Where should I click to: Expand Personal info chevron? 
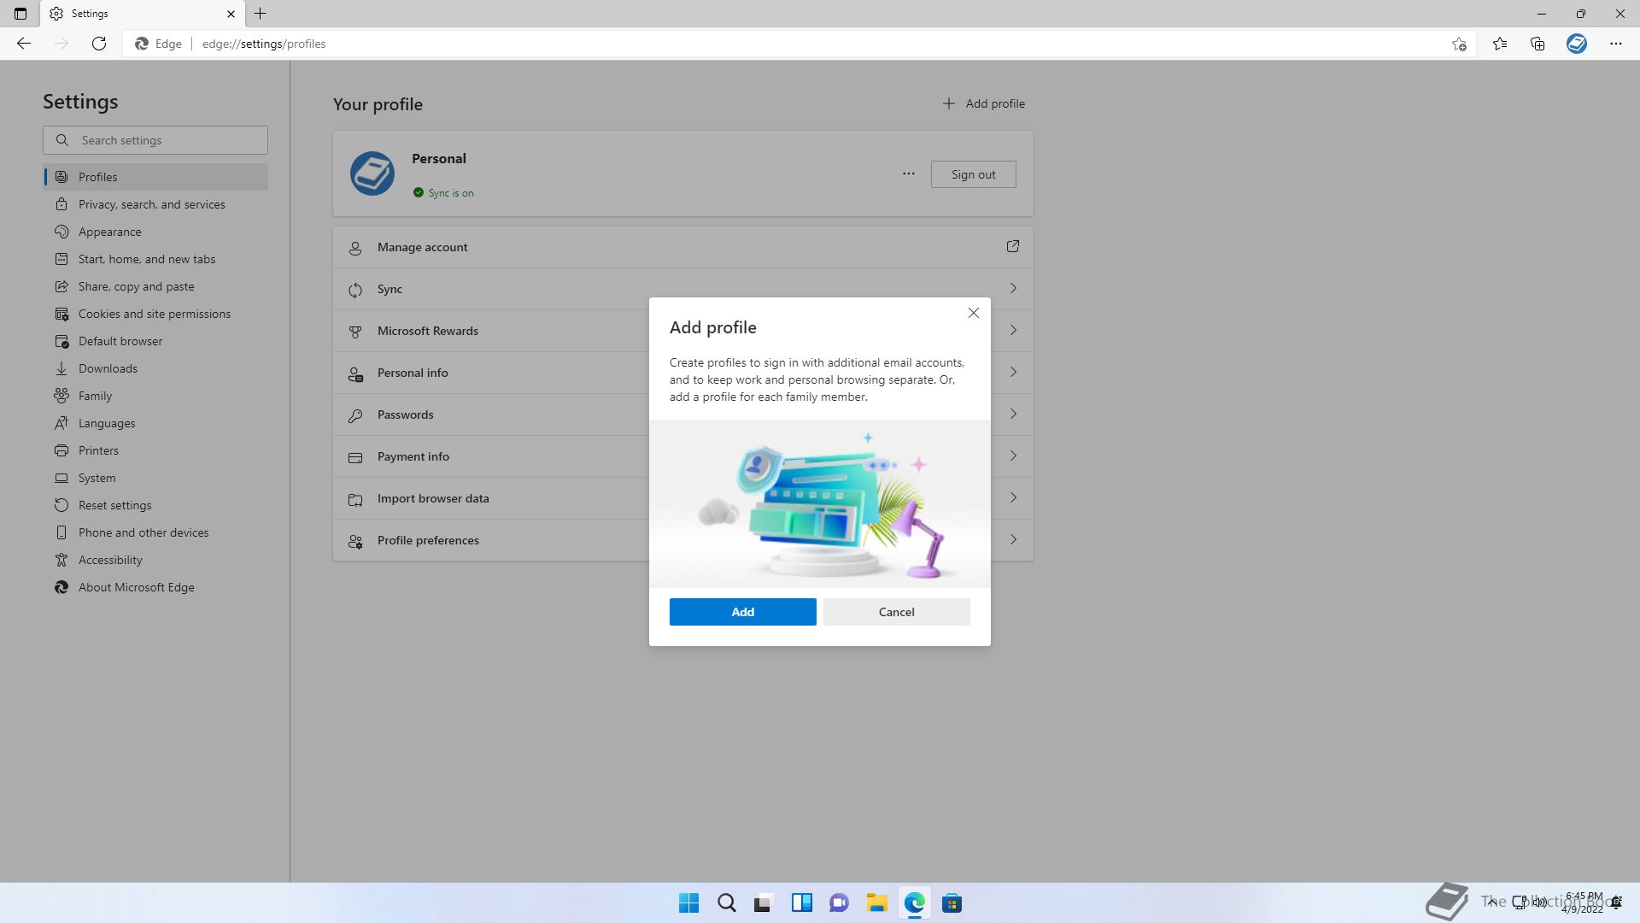click(1013, 373)
